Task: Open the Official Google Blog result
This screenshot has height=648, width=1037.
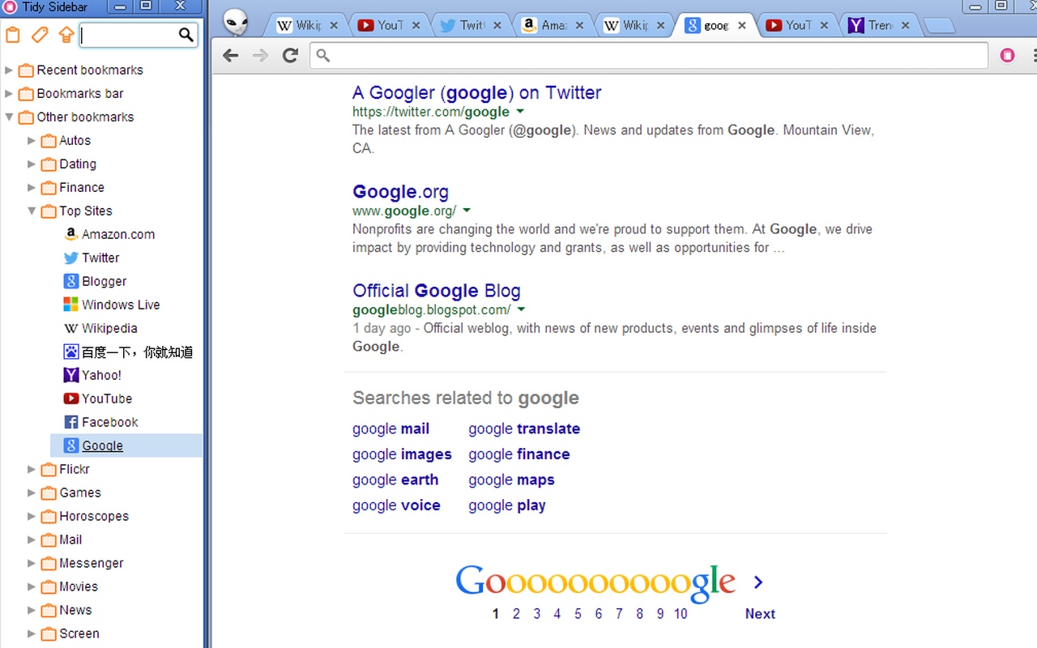Action: (436, 291)
